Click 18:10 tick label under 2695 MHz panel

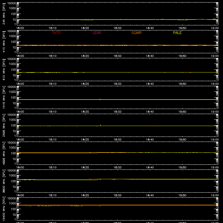click(53, 140)
